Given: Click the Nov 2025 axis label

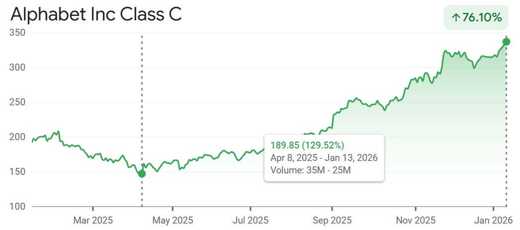Looking at the screenshot, I should (x=416, y=220).
